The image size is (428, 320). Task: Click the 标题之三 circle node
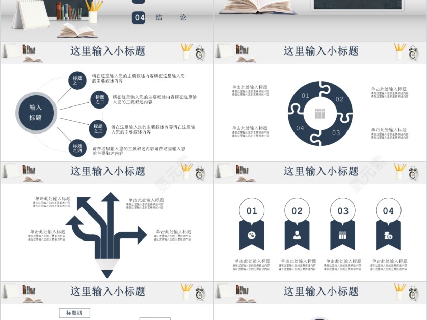point(98,128)
